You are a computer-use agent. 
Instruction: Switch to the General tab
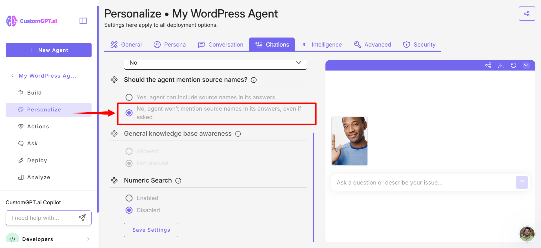pos(126,45)
